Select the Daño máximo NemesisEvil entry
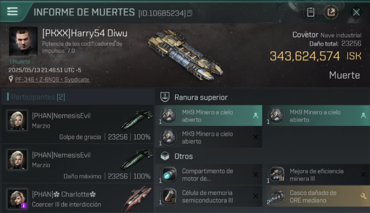370x213 pixels. 77,164
